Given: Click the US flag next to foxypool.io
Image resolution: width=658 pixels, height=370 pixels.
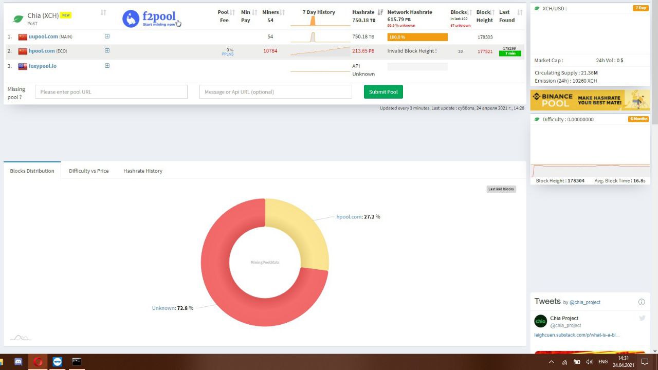Looking at the screenshot, I should tap(23, 66).
